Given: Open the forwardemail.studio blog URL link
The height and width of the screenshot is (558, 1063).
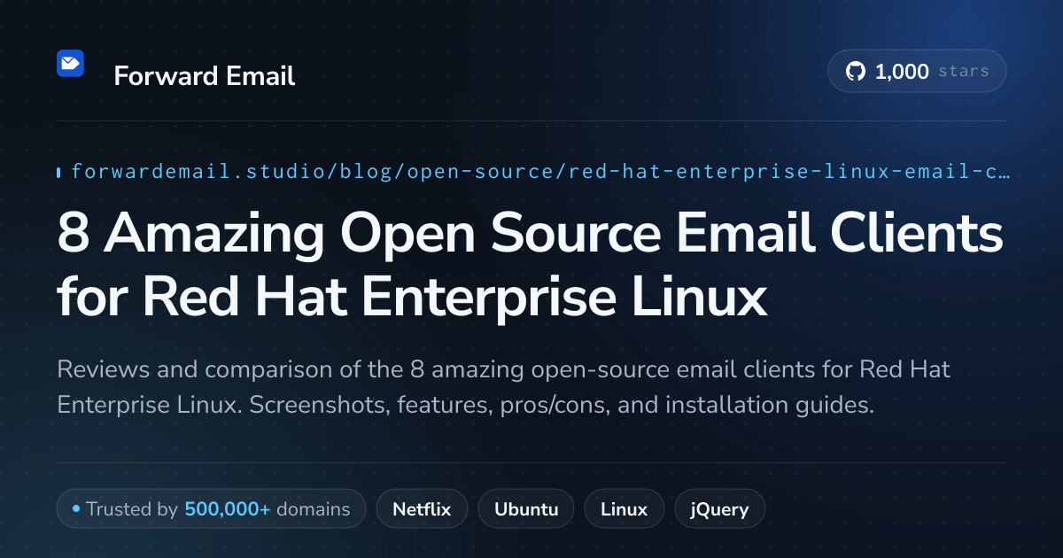Looking at the screenshot, I should pyautogui.click(x=540, y=171).
